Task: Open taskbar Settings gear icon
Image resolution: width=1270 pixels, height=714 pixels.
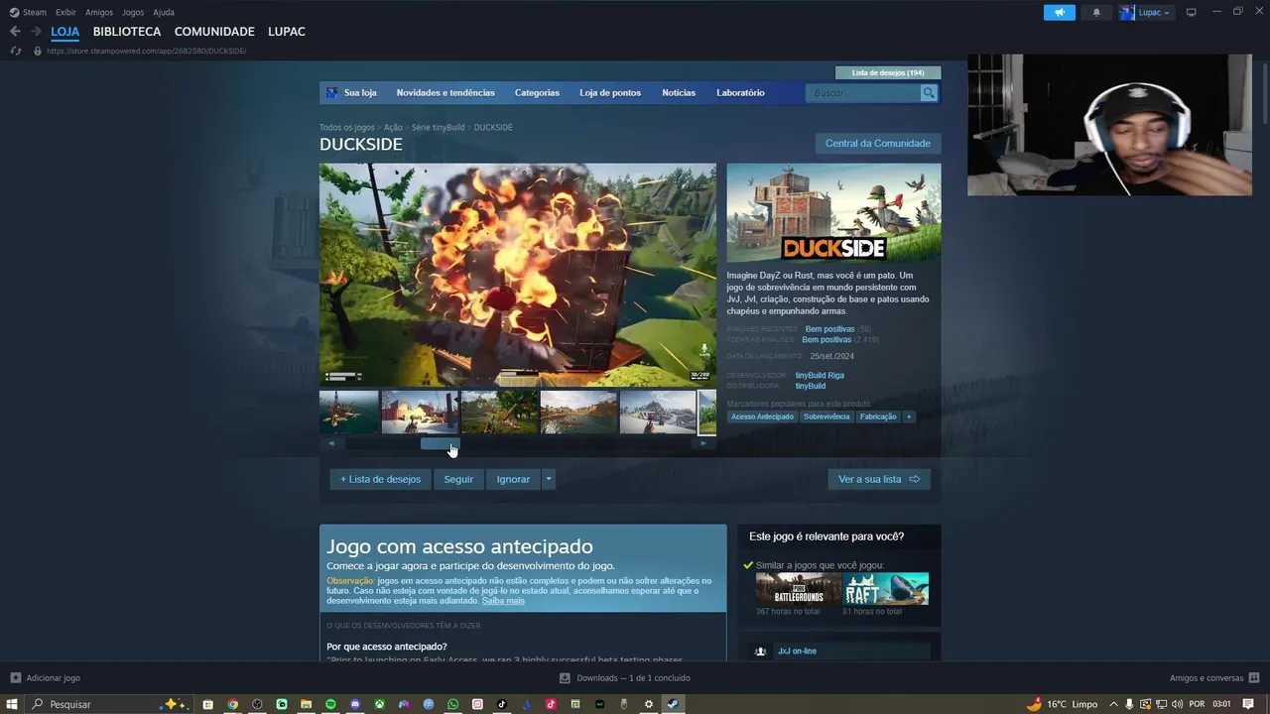Action: point(649,704)
